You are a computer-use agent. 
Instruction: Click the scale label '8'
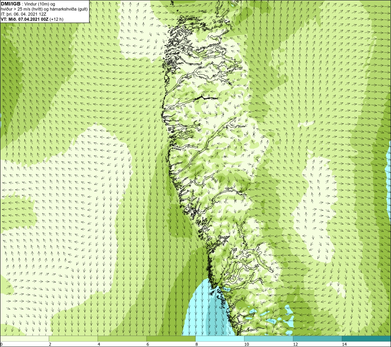pos(197,344)
